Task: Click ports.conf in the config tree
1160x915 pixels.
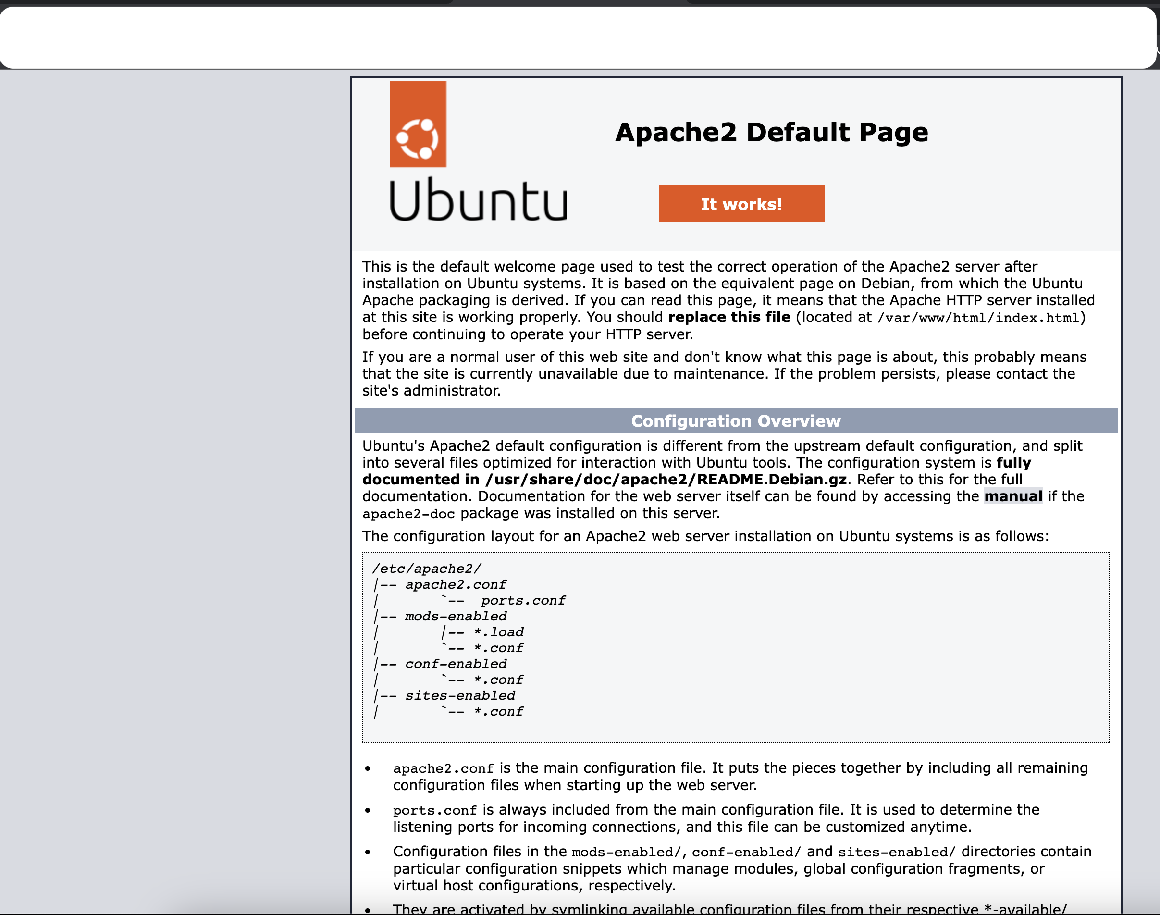Action: click(x=523, y=601)
